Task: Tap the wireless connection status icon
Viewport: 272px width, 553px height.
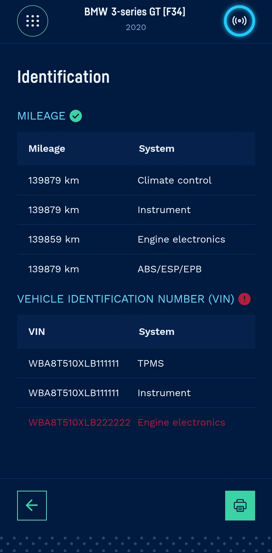Action: pos(239,21)
